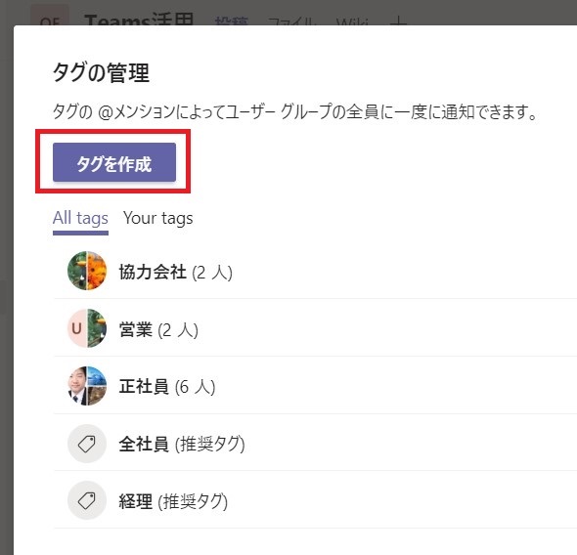This screenshot has height=555, width=577.
Task: Select the 営業 (2 人) tag name
Action: click(158, 329)
